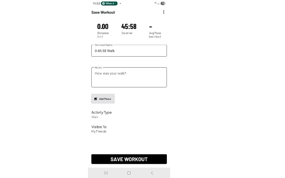Tap the My Friends visibility value
285x178 pixels.
pos(99,132)
